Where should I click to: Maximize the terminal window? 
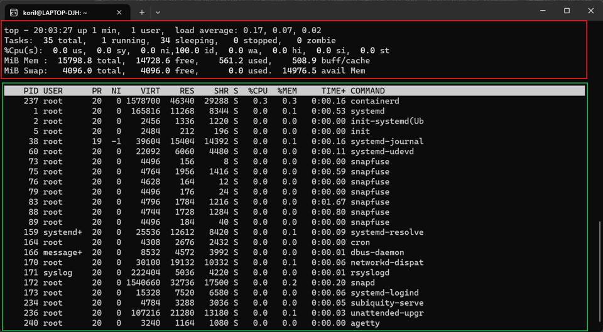567,11
